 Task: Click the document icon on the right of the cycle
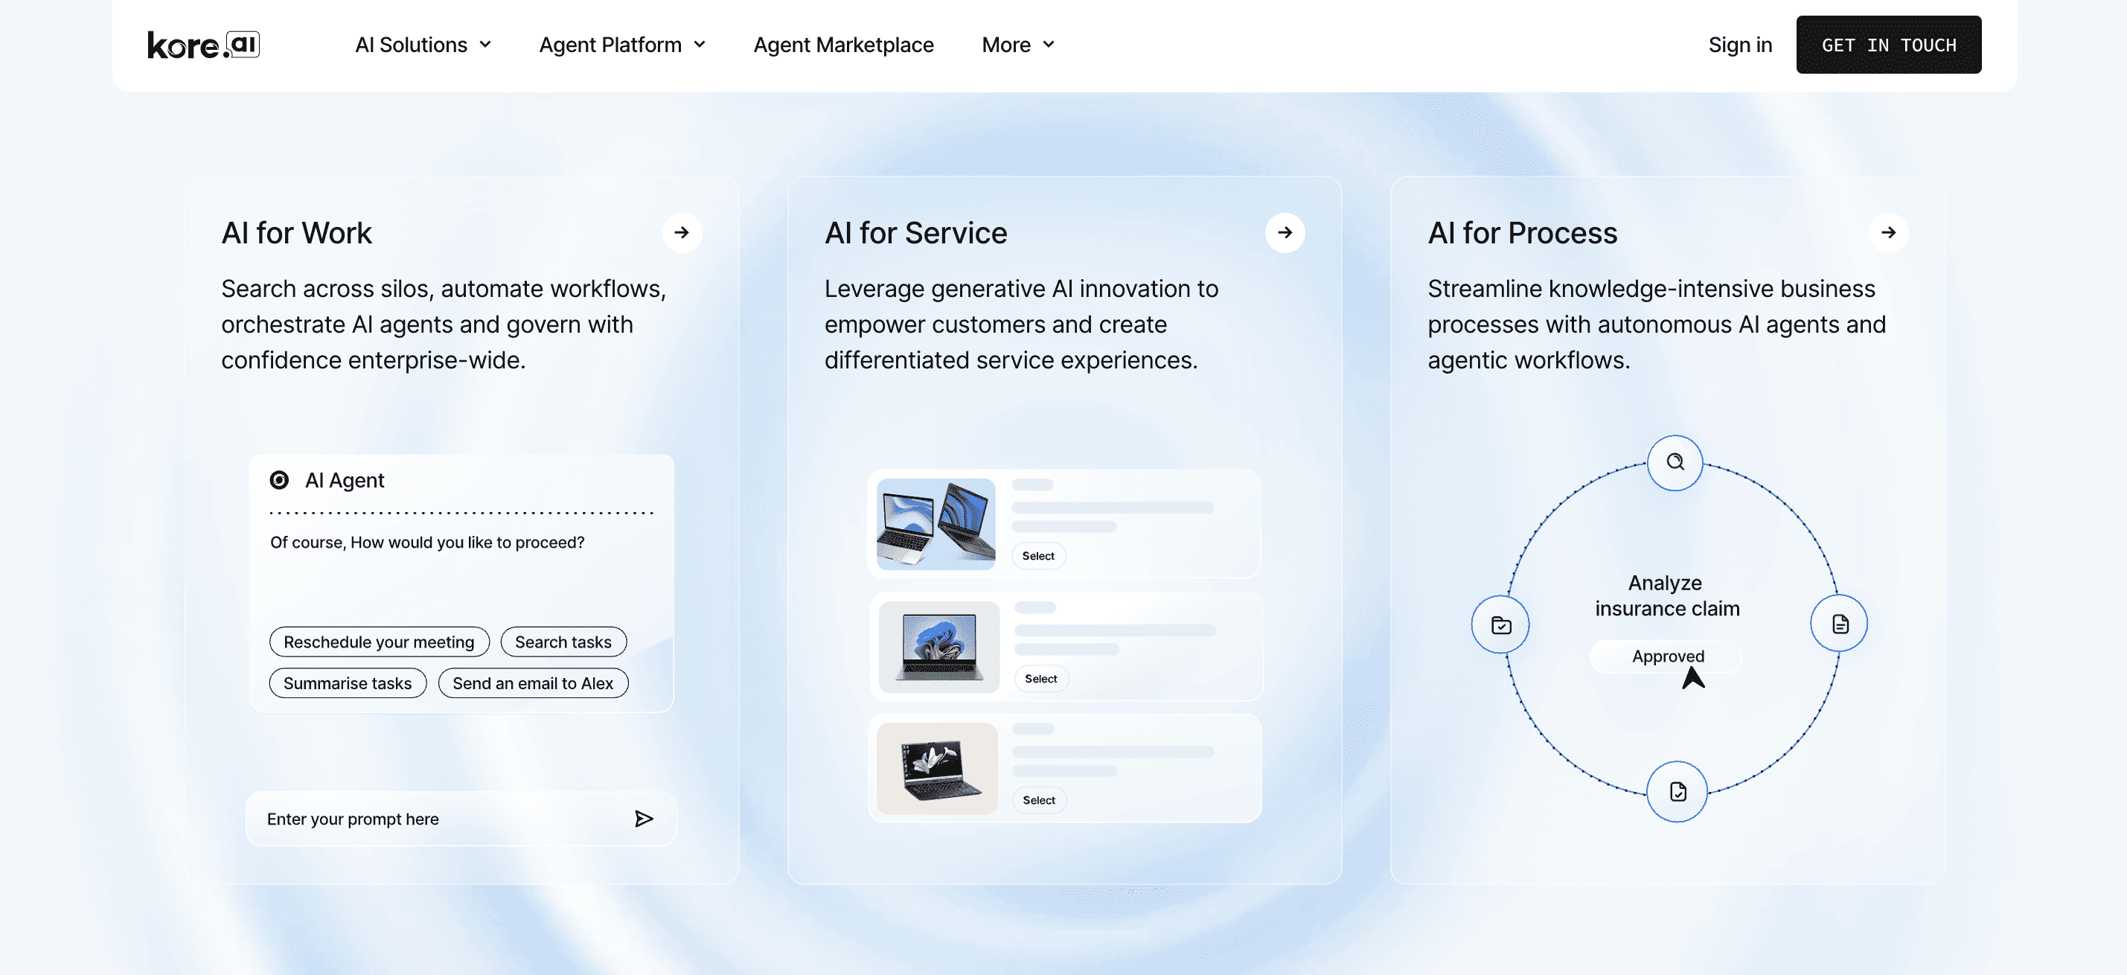point(1839,623)
